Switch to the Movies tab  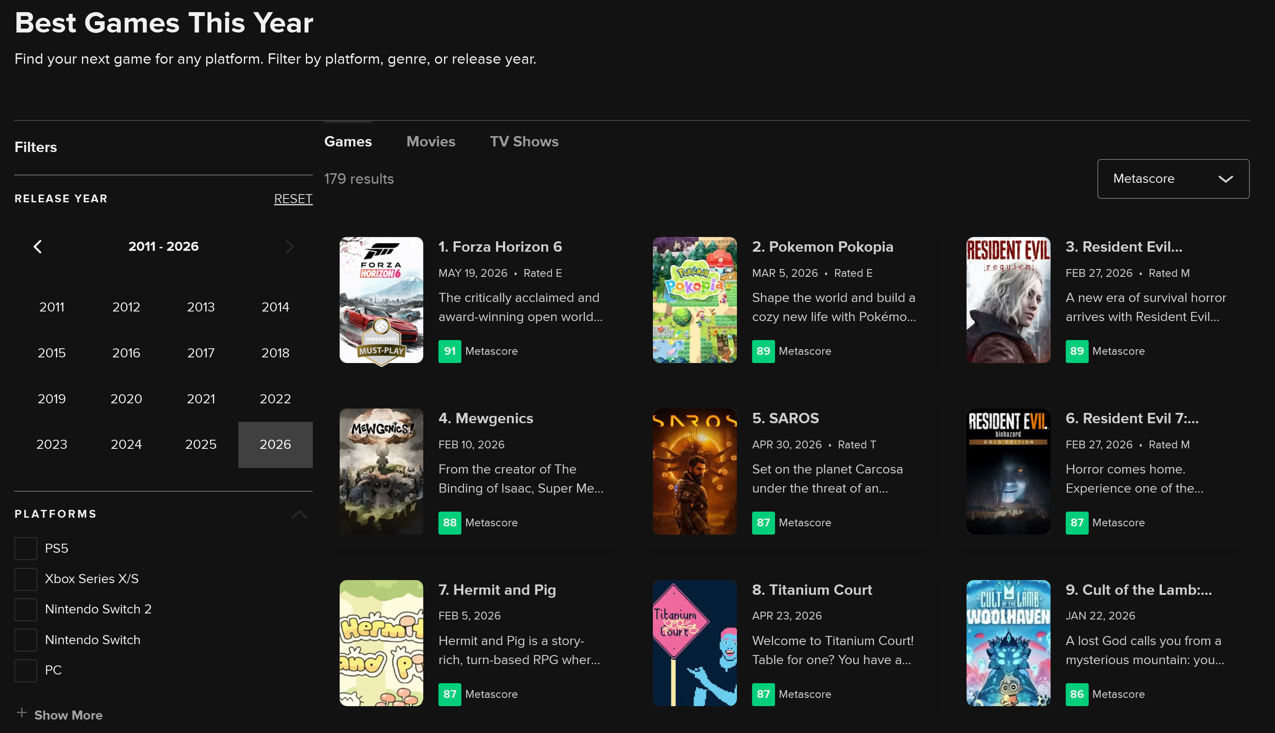point(431,142)
